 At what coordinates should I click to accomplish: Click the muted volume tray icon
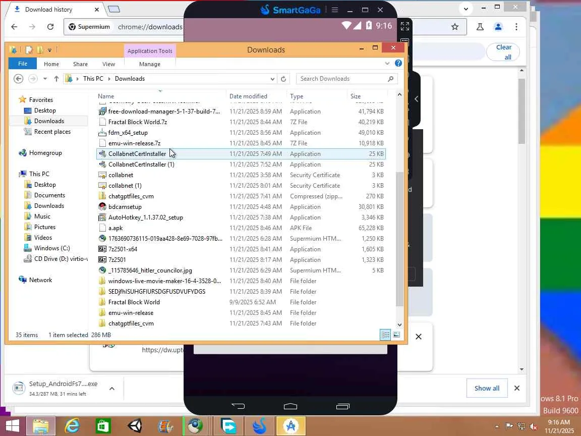click(534, 426)
